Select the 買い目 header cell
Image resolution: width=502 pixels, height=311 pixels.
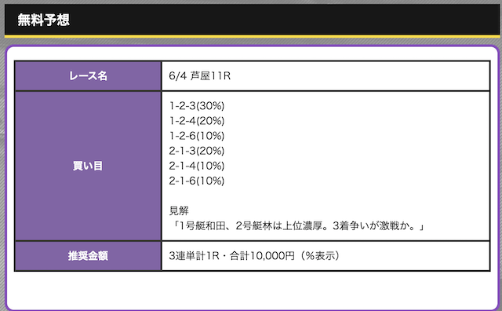pyautogui.click(x=88, y=166)
